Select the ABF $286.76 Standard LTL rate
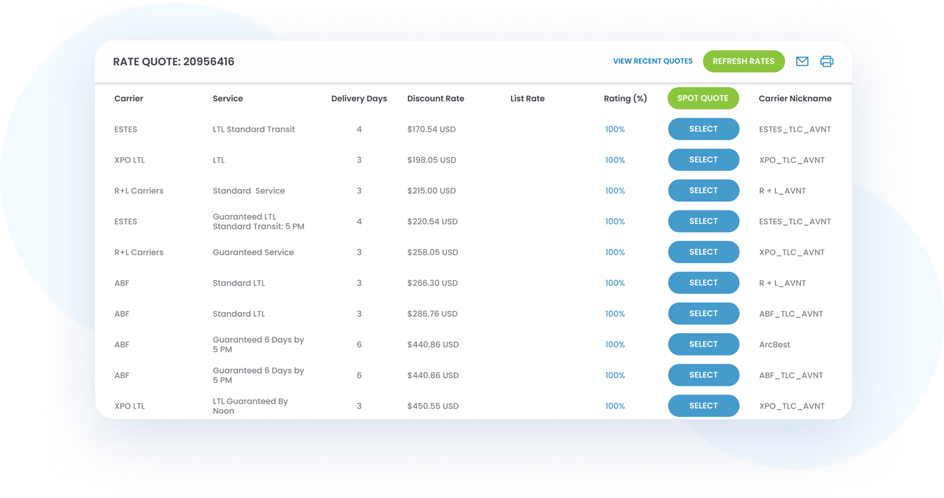Viewport: 944px width, 498px height. point(704,314)
